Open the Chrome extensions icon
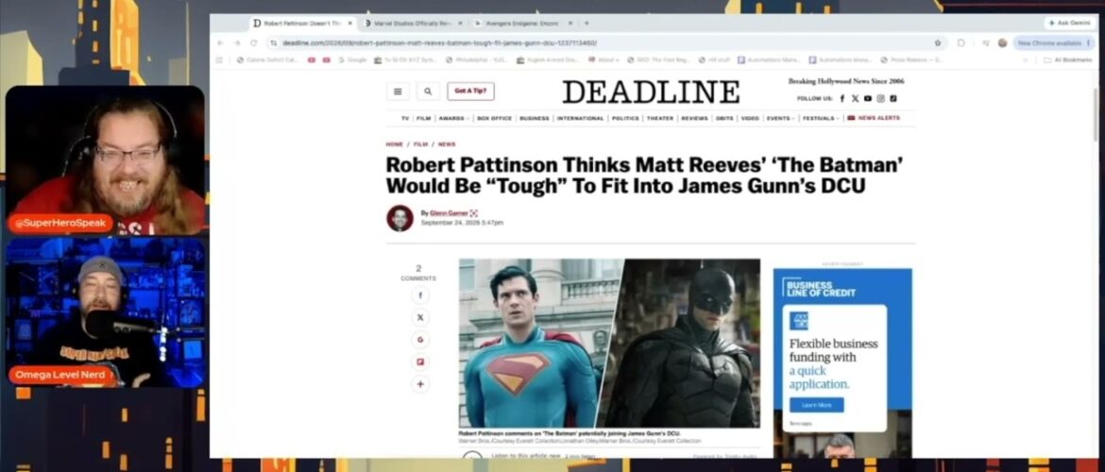This screenshot has width=1105, height=472. [x=960, y=43]
